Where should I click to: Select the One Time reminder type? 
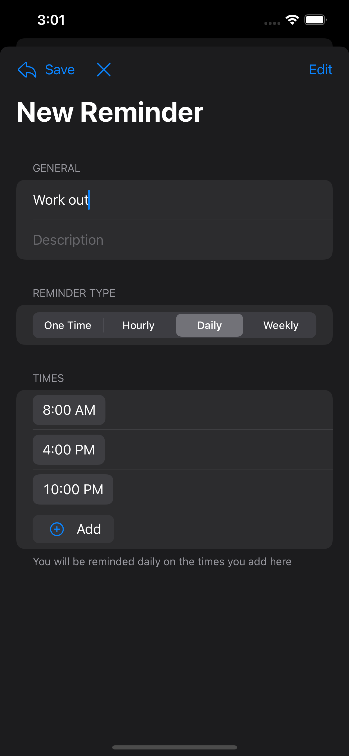tap(68, 325)
